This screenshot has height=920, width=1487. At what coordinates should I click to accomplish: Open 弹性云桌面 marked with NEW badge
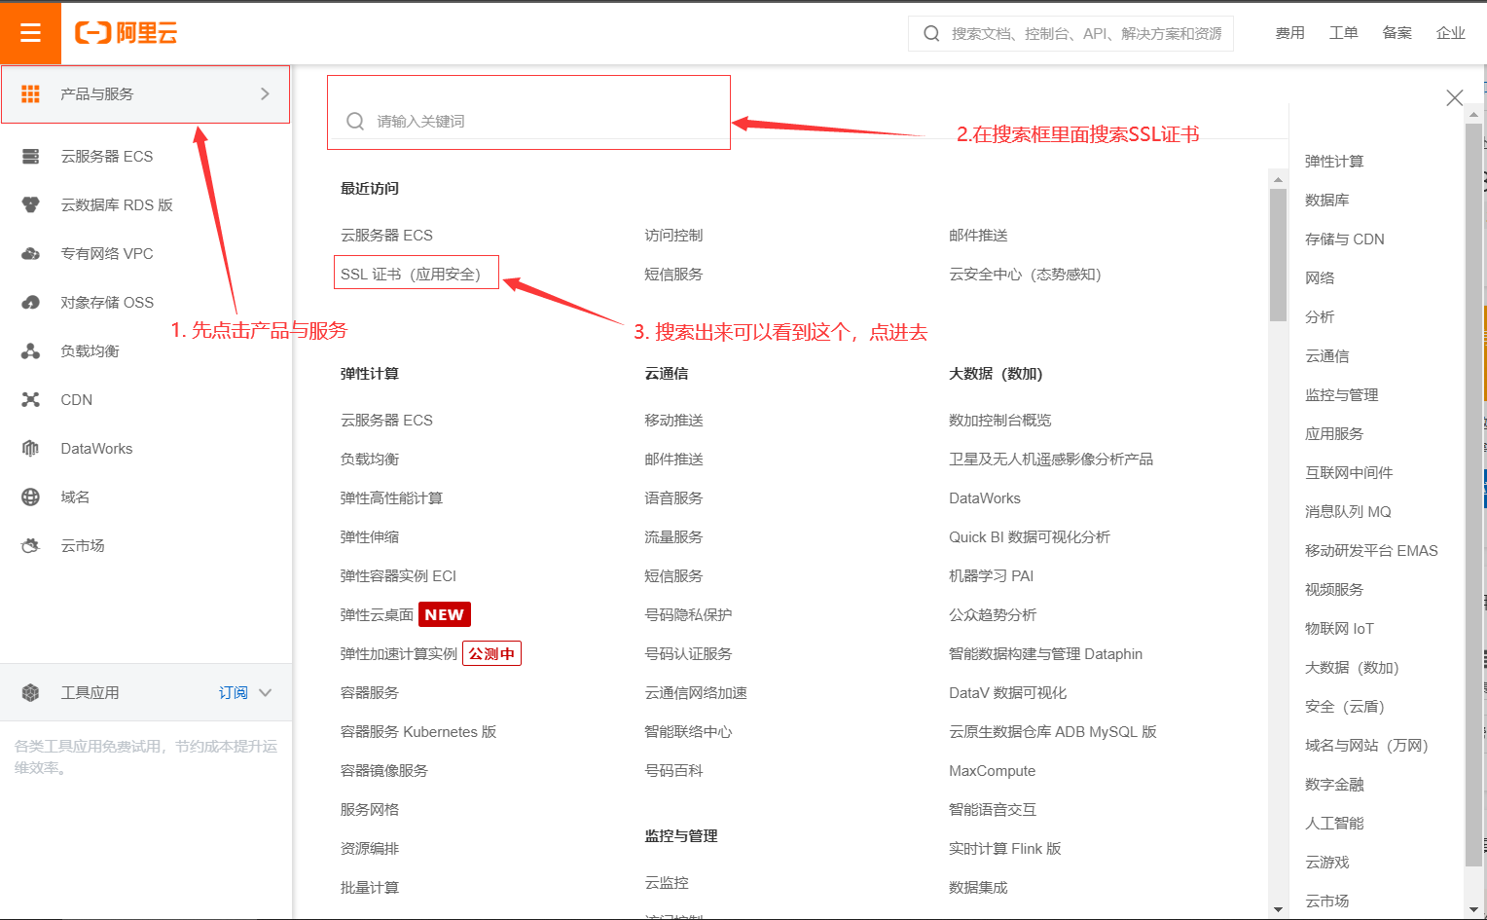pos(375,614)
